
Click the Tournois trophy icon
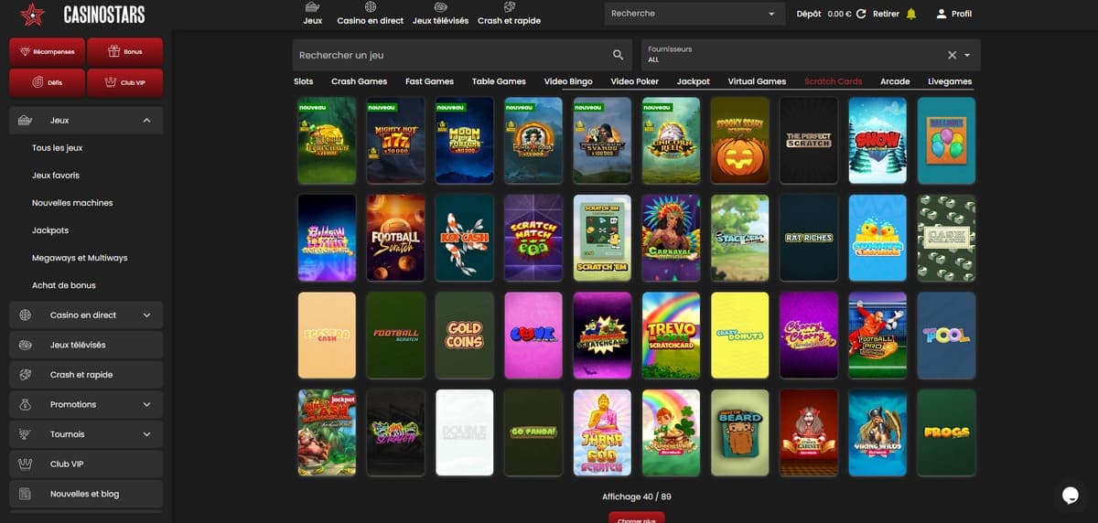tap(25, 434)
